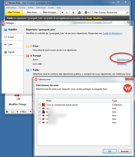
Task: Click Annuler in Sélectionner dialog
Action: pyautogui.click(x=125, y=151)
